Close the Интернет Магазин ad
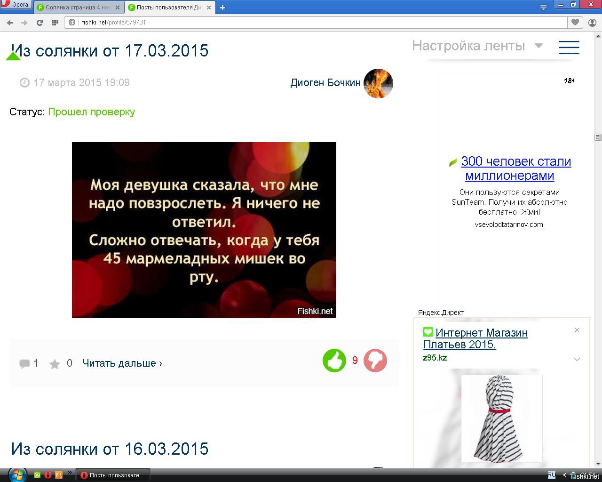The width and height of the screenshot is (602, 482). coord(577,330)
